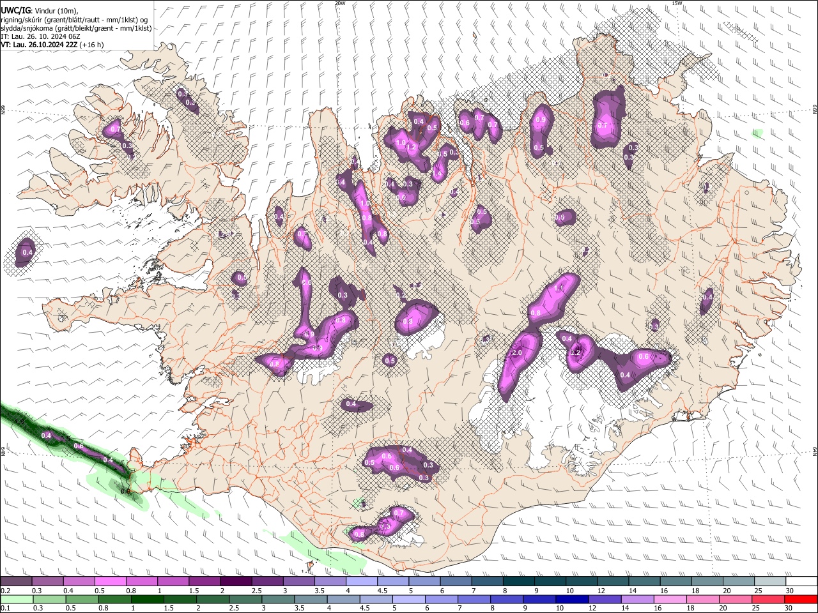The width and height of the screenshot is (818, 613).
Task: Pick the near-black purple 2–2.5 snow legend swatch
Action: tap(236, 581)
